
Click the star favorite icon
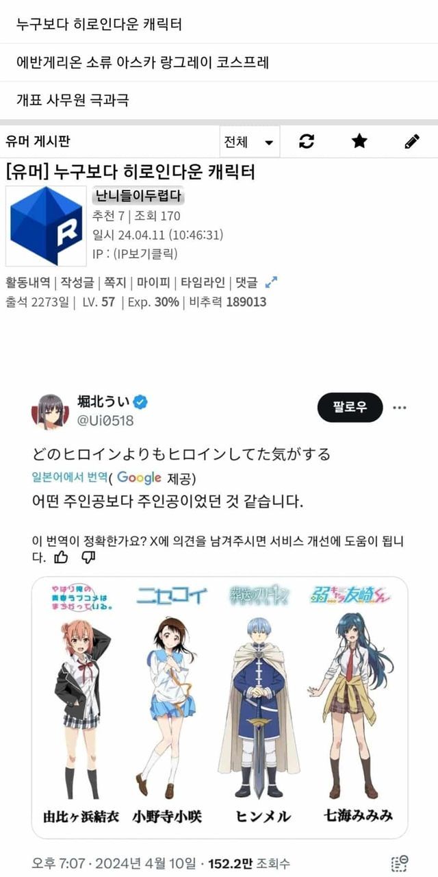coord(359,142)
